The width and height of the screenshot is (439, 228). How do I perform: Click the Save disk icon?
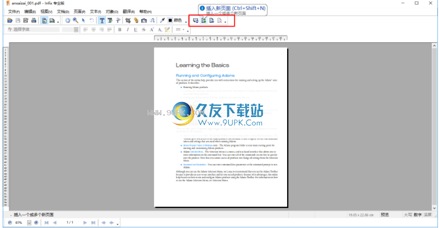pyautogui.click(x=18, y=21)
